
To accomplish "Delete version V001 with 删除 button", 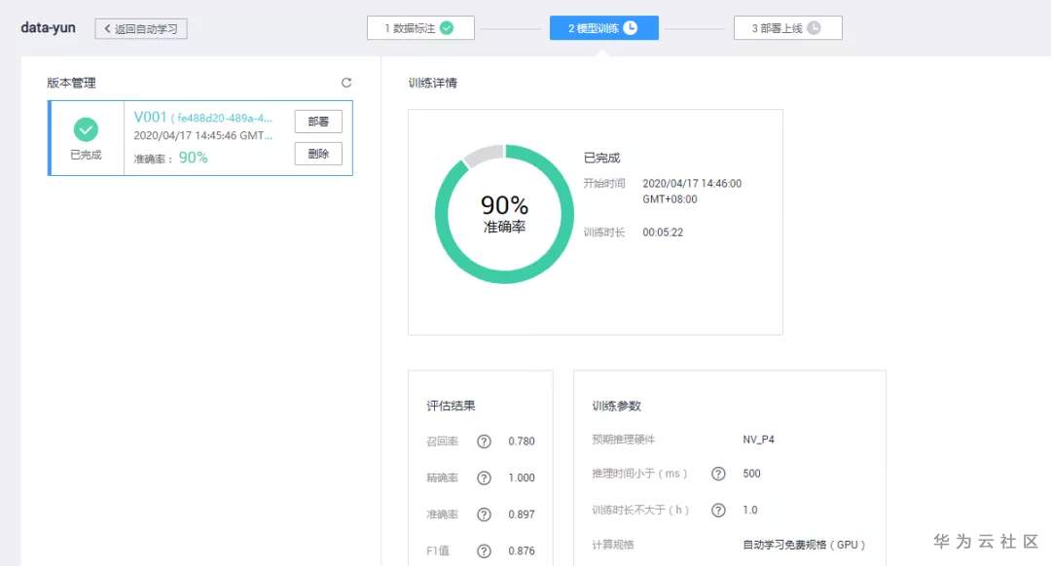I will point(318,154).
